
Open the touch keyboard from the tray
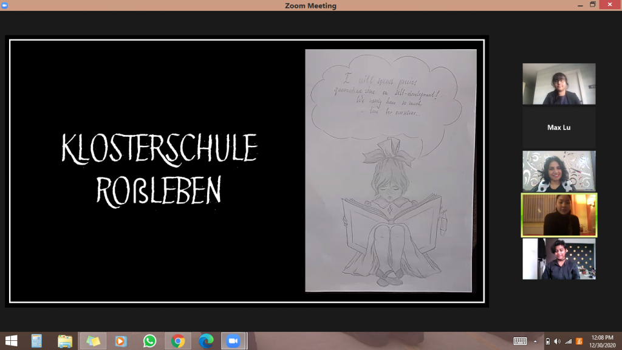tap(520, 341)
